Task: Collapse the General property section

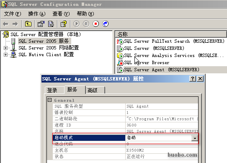Action: (49, 100)
